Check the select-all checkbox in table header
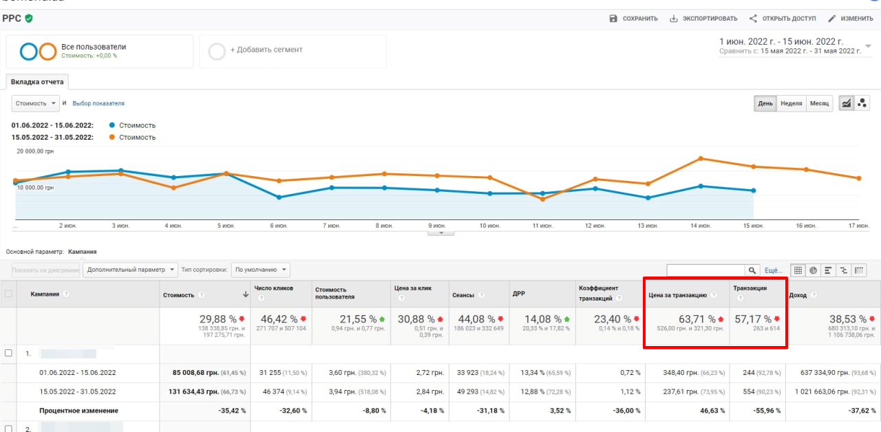Image resolution: width=881 pixels, height=432 pixels. [x=9, y=294]
